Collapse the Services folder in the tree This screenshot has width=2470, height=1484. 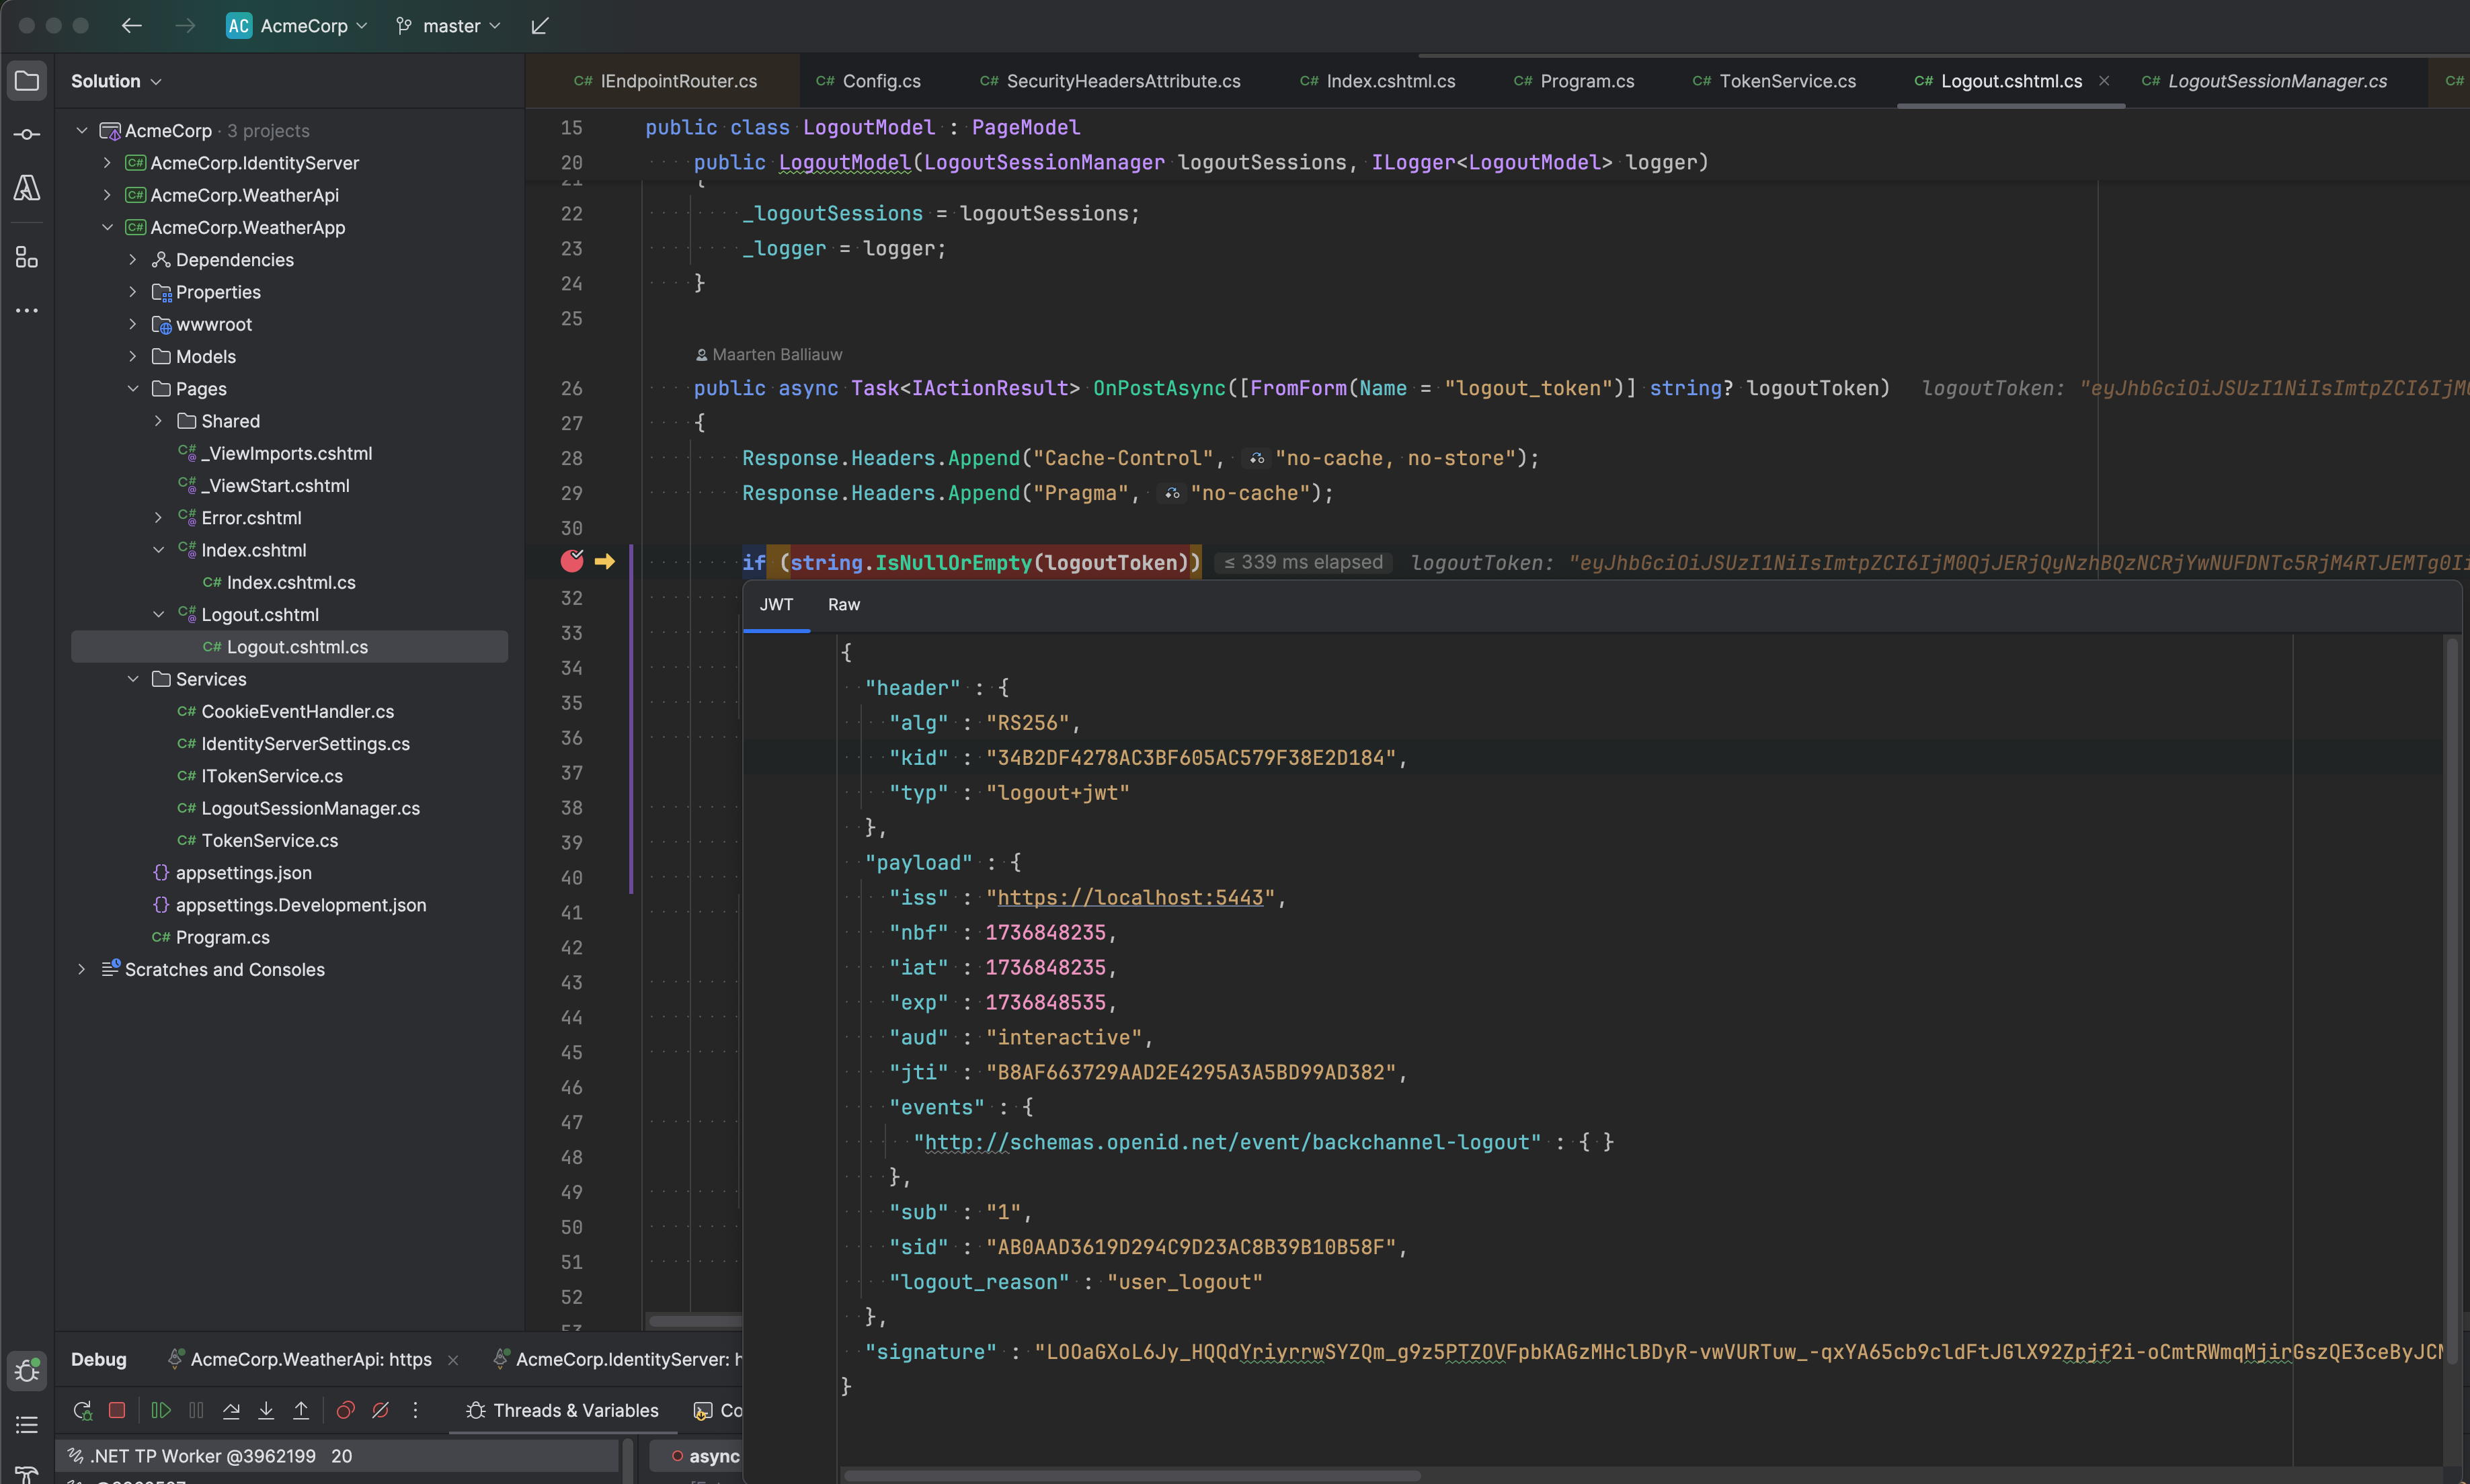[x=133, y=679]
